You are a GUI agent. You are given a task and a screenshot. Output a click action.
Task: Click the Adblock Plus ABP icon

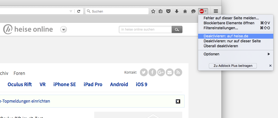(x=202, y=11)
